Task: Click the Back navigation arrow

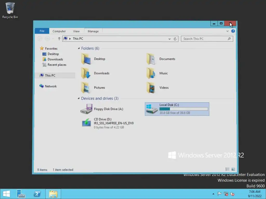Action: click(40, 39)
